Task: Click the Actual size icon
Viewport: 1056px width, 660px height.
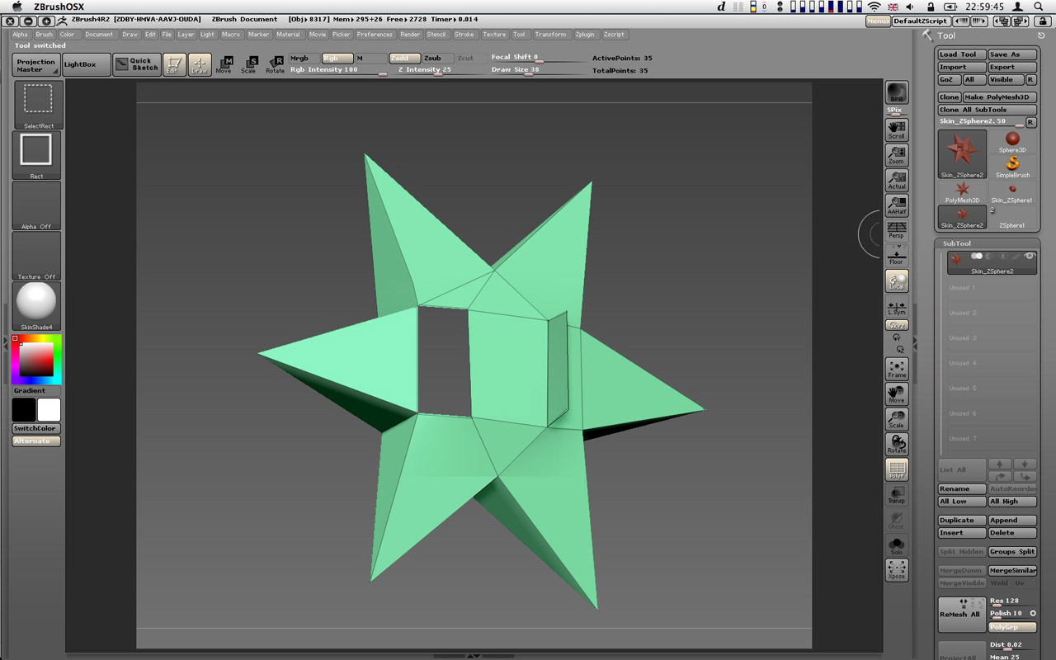Action: pos(896,180)
